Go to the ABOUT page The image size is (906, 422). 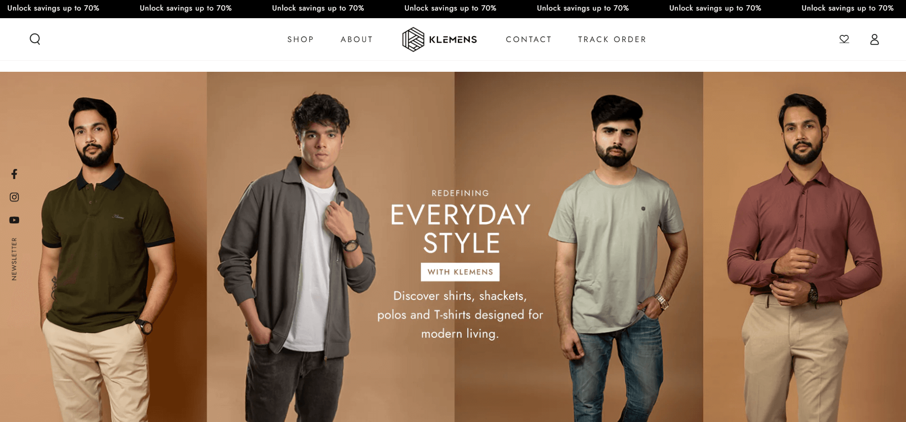tap(357, 39)
